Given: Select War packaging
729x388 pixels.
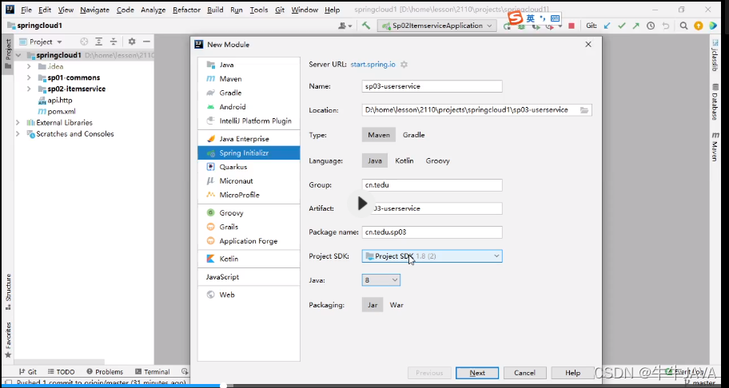Looking at the screenshot, I should coord(396,305).
